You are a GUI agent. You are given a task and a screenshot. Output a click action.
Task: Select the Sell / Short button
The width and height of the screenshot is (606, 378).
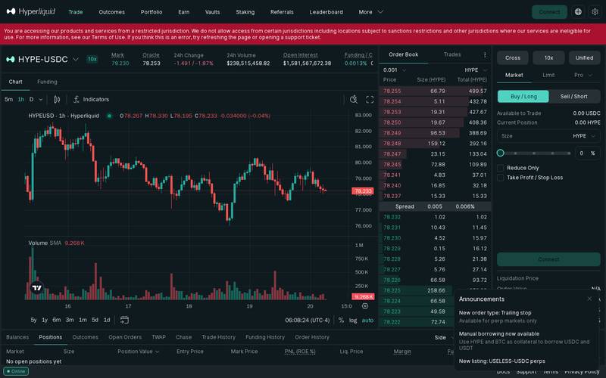point(574,97)
